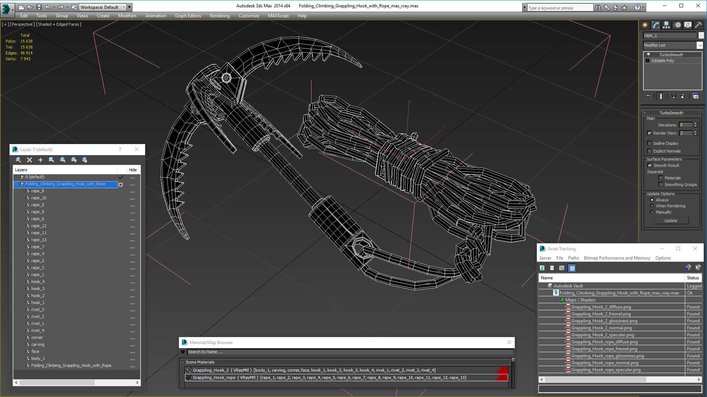Image resolution: width=707 pixels, height=397 pixels.
Task: Open the Modify command panel tab
Action: [656, 25]
